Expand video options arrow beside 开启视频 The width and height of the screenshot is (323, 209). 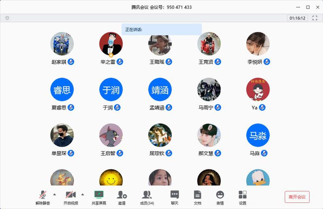pos(82,194)
